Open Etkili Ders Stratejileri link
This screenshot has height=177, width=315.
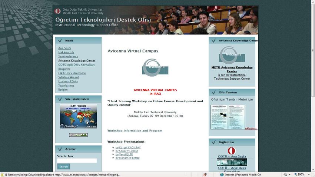pos(72,73)
